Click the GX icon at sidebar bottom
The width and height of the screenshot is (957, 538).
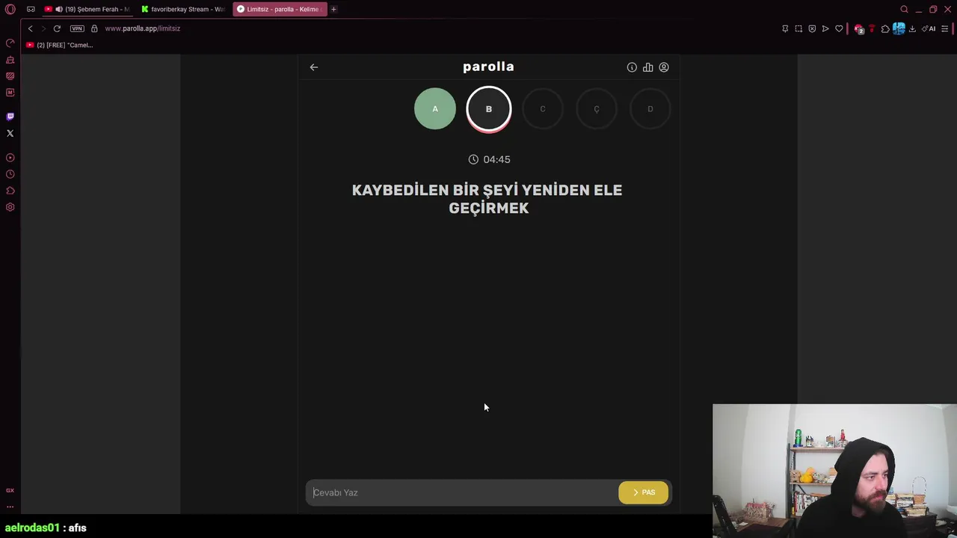pos(10,490)
